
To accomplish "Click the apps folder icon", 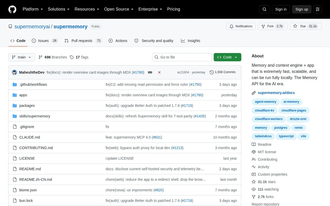I will click(15, 95).
